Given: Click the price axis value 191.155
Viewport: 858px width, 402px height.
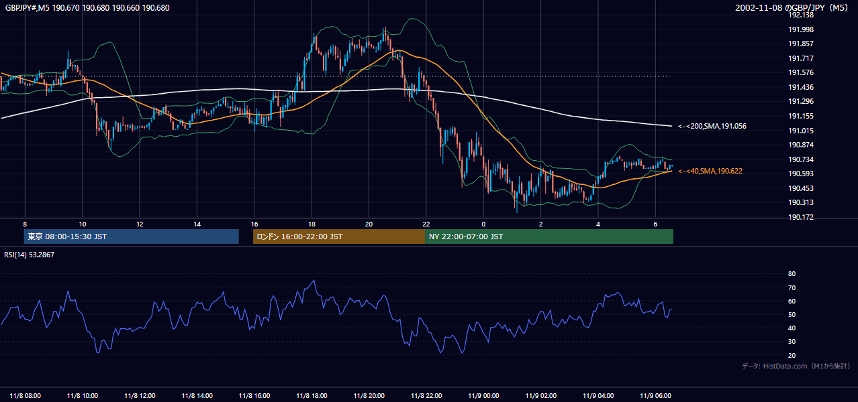Looking at the screenshot, I should click(x=801, y=116).
